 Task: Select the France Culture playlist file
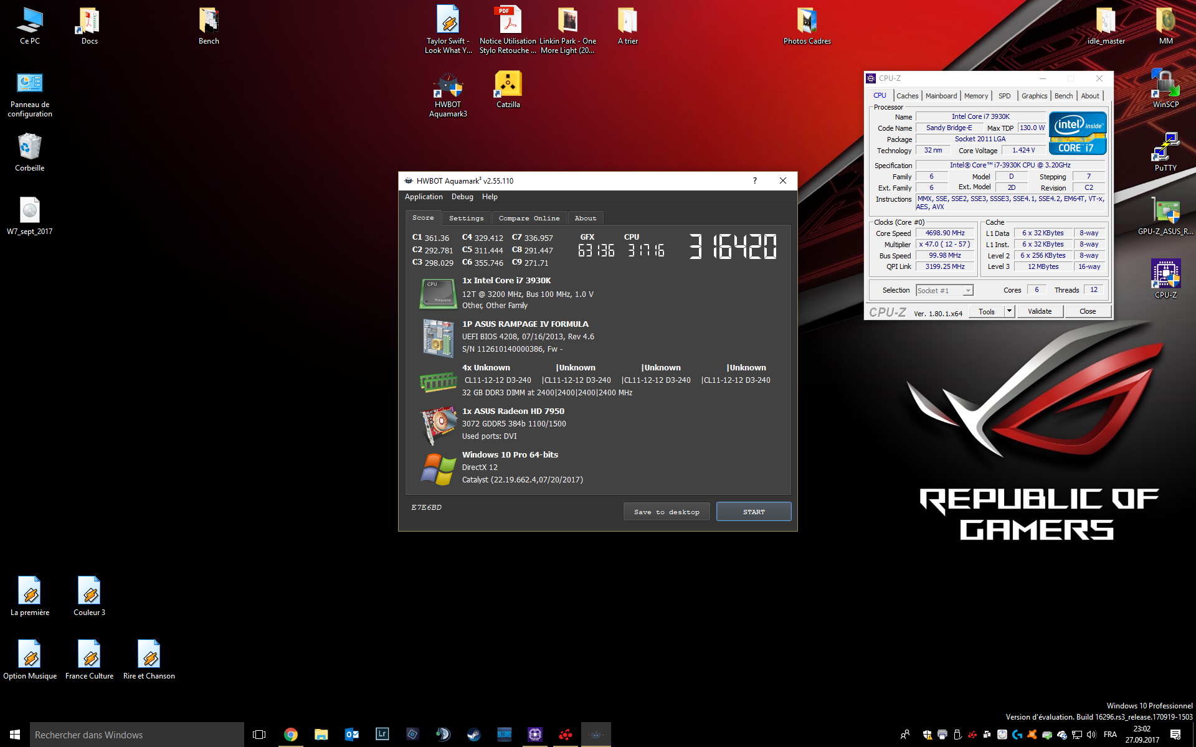point(89,660)
